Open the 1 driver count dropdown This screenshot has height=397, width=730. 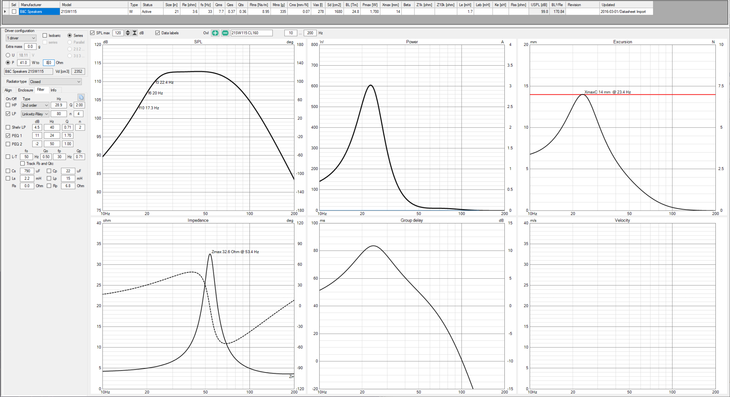point(21,38)
